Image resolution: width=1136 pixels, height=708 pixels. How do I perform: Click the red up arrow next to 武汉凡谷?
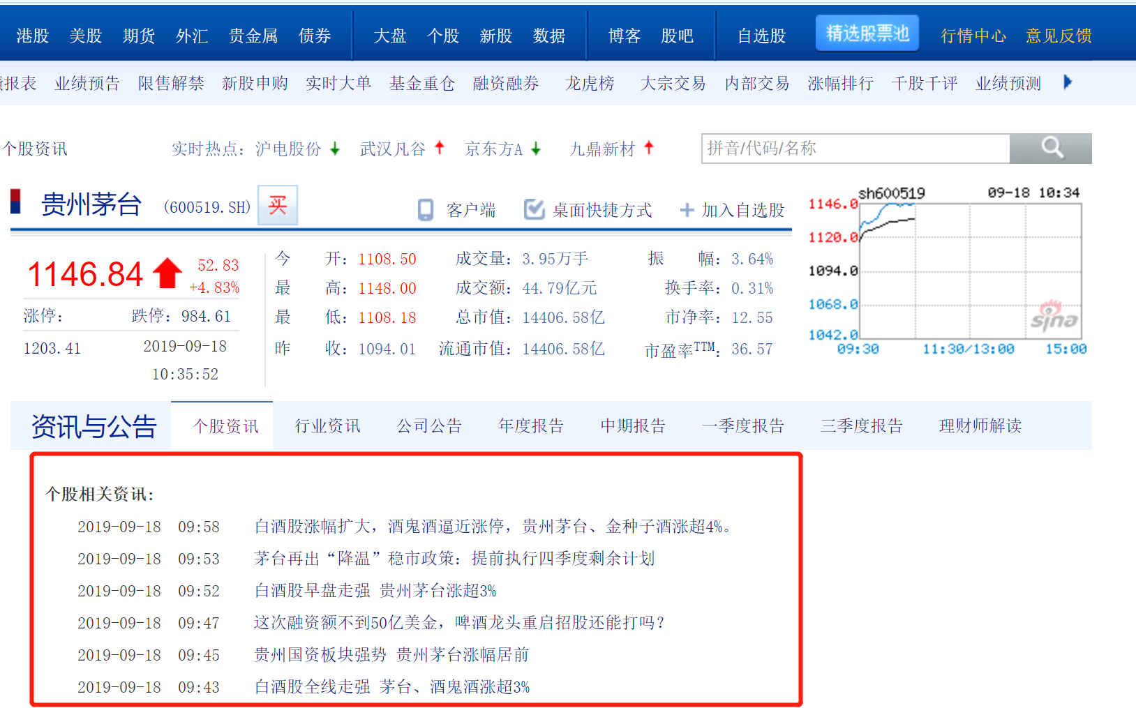pos(440,147)
